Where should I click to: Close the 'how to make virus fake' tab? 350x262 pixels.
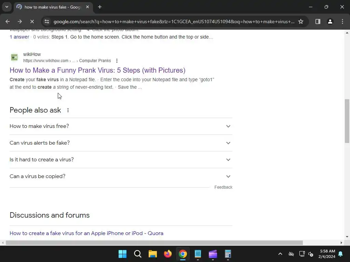point(87,7)
